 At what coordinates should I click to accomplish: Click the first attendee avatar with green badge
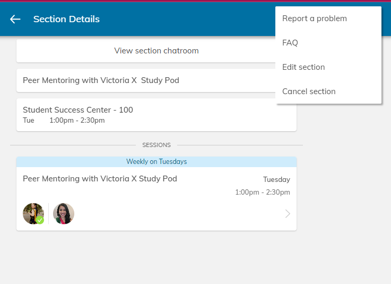[x=32, y=213]
